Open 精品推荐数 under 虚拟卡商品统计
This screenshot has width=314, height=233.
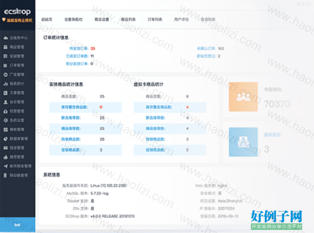tap(155, 128)
